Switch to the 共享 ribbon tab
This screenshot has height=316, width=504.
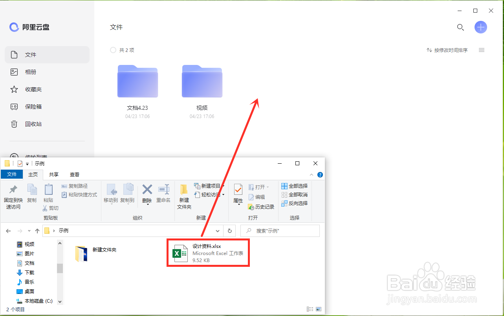pyautogui.click(x=53, y=174)
